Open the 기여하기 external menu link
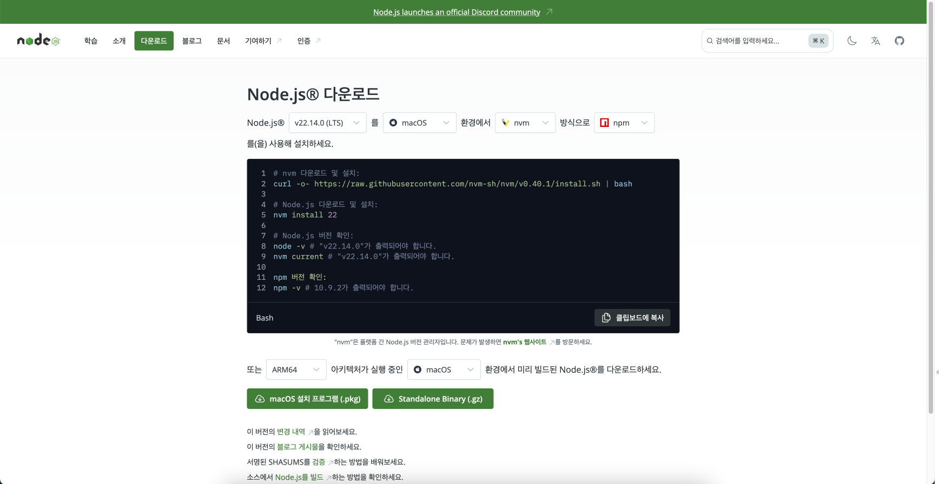Viewport: 939px width, 484px height. [263, 41]
